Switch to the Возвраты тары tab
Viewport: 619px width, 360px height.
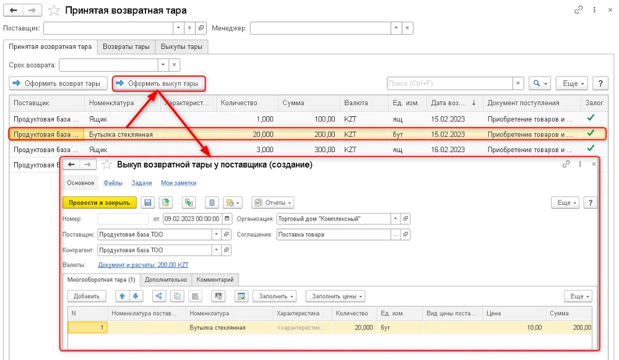(126, 46)
